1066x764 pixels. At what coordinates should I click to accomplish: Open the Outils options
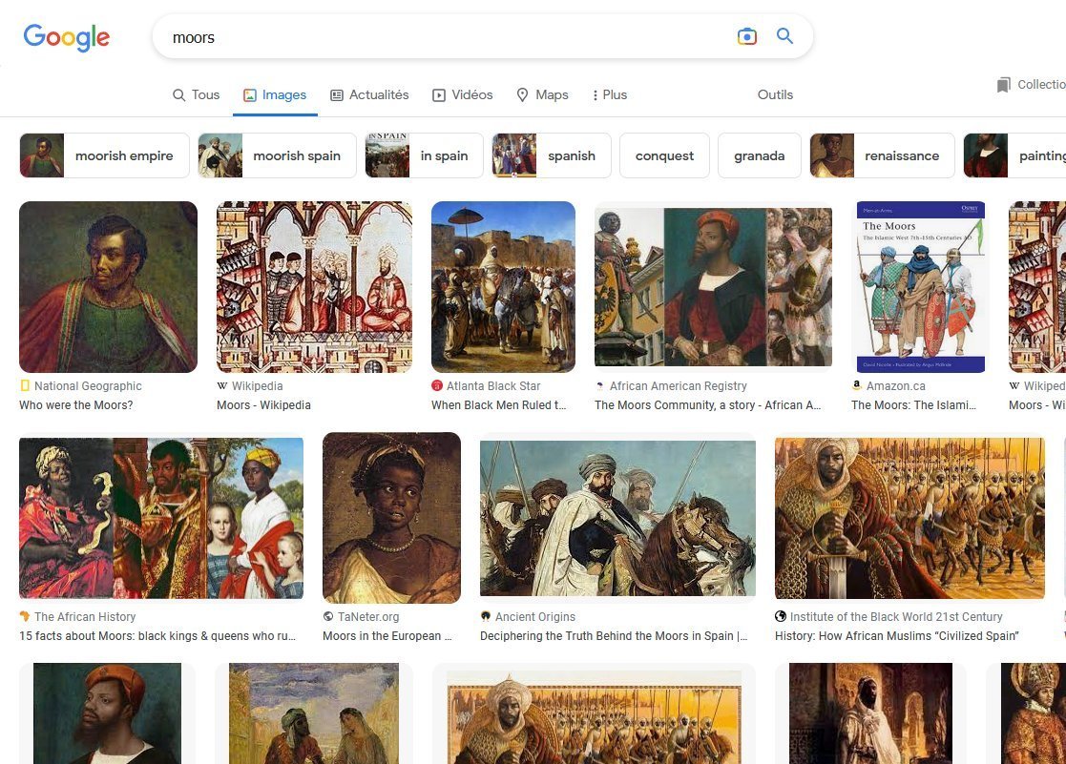(x=775, y=94)
